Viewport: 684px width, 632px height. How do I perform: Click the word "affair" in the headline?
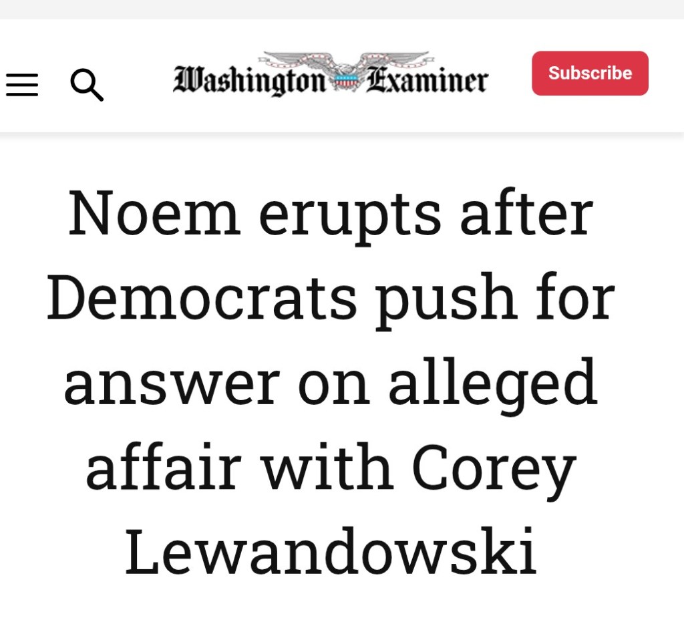[x=163, y=466]
